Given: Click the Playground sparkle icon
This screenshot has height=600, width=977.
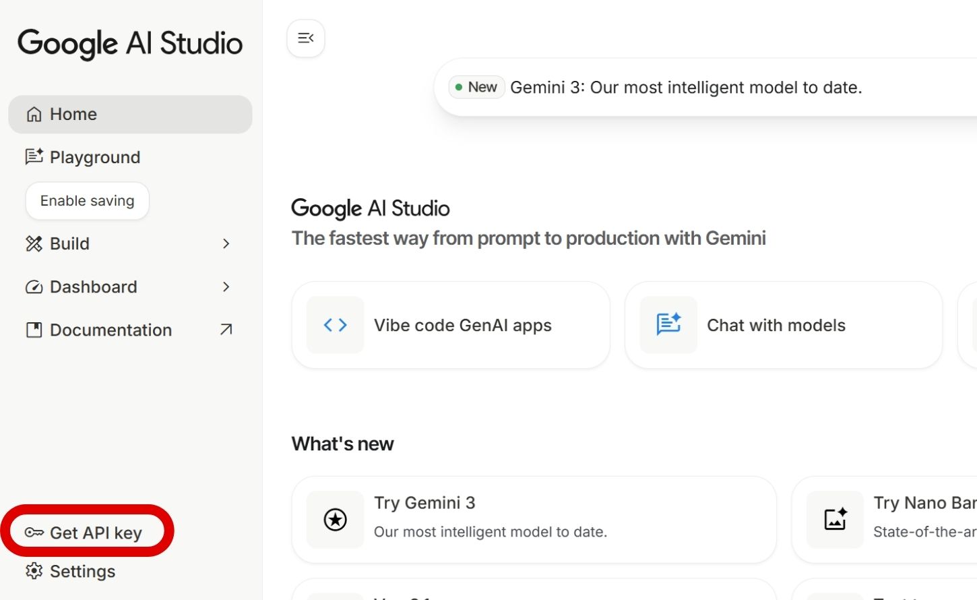Looking at the screenshot, I should click(34, 157).
